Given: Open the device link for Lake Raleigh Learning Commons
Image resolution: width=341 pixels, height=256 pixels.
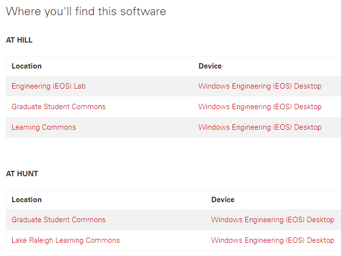Looking at the screenshot, I should tap(273, 240).
